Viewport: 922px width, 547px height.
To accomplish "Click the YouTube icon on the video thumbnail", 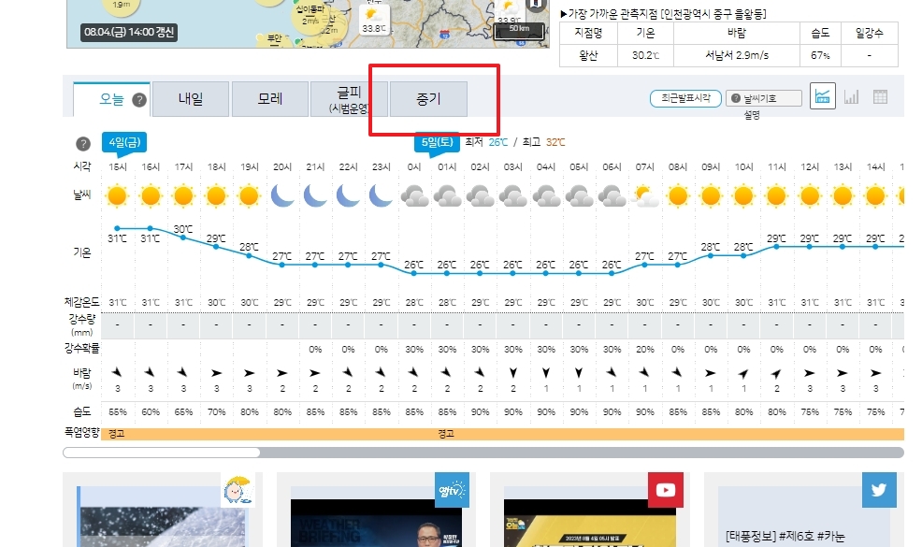I will click(x=665, y=488).
